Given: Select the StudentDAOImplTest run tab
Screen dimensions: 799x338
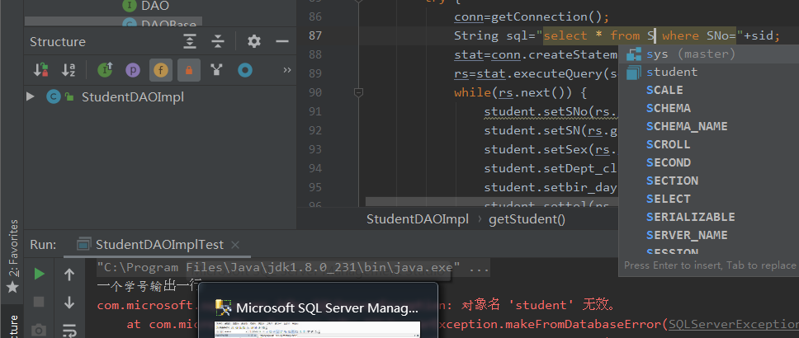Looking at the screenshot, I should pyautogui.click(x=158, y=244).
